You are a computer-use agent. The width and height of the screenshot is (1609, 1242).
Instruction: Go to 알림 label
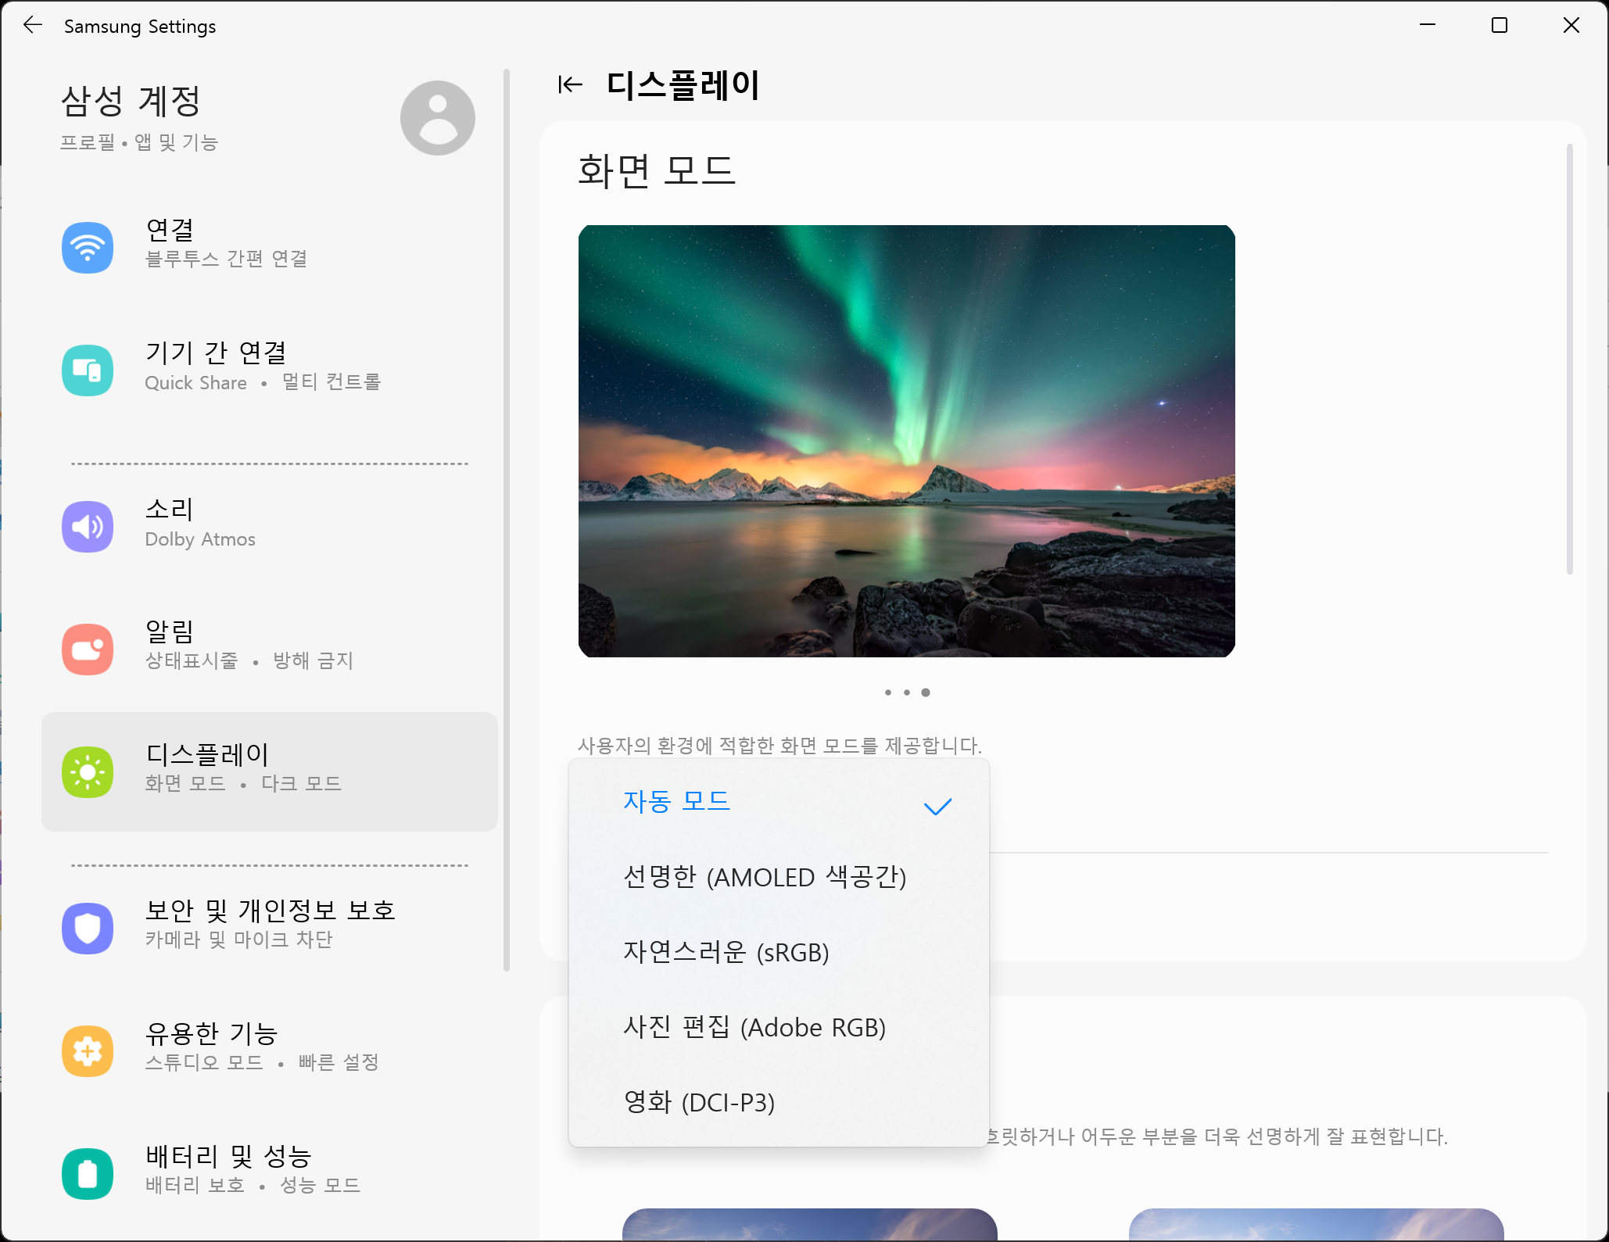[x=170, y=632]
